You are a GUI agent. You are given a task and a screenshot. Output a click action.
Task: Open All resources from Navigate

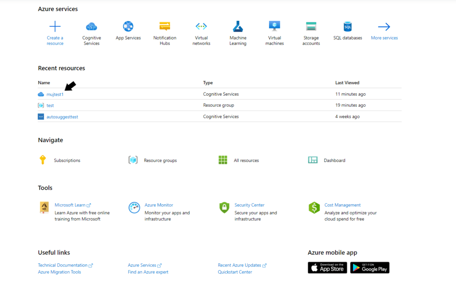pyautogui.click(x=246, y=161)
